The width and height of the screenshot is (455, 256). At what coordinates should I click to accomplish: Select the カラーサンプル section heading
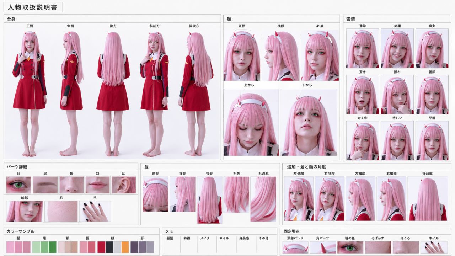click(x=21, y=231)
